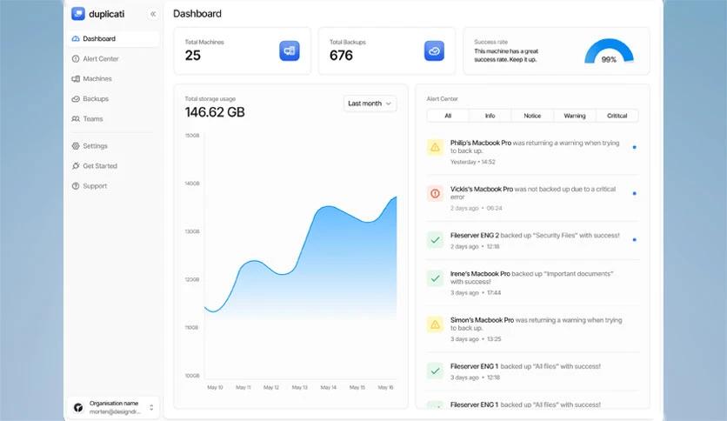The height and width of the screenshot is (421, 727).
Task: Click the blue Total Machines icon
Action: pos(289,51)
